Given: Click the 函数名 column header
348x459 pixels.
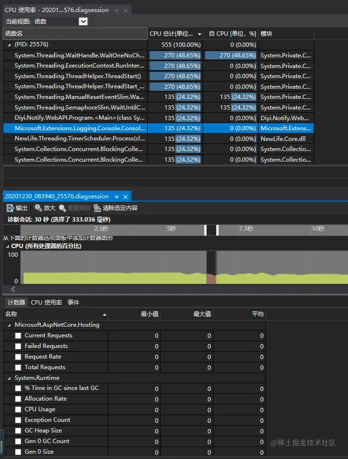Looking at the screenshot, I should [x=75, y=34].
